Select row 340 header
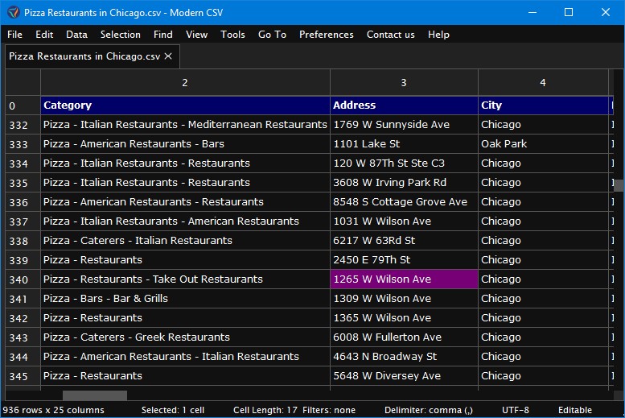Image resolution: width=625 pixels, height=418 pixels. [23, 279]
